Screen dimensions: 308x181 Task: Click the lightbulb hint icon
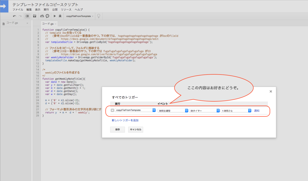tap(99, 16)
